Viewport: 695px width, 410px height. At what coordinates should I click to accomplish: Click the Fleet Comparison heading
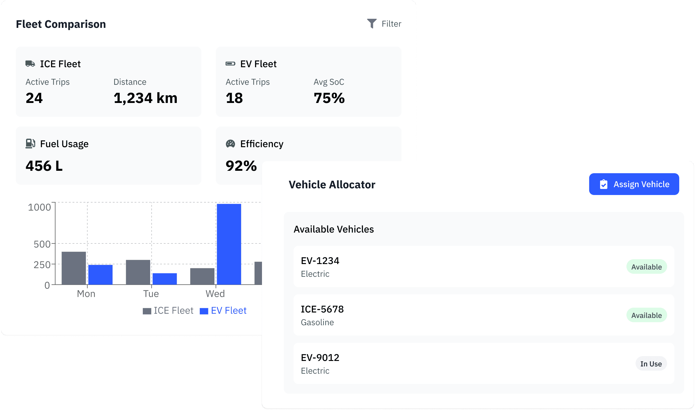pyautogui.click(x=61, y=24)
